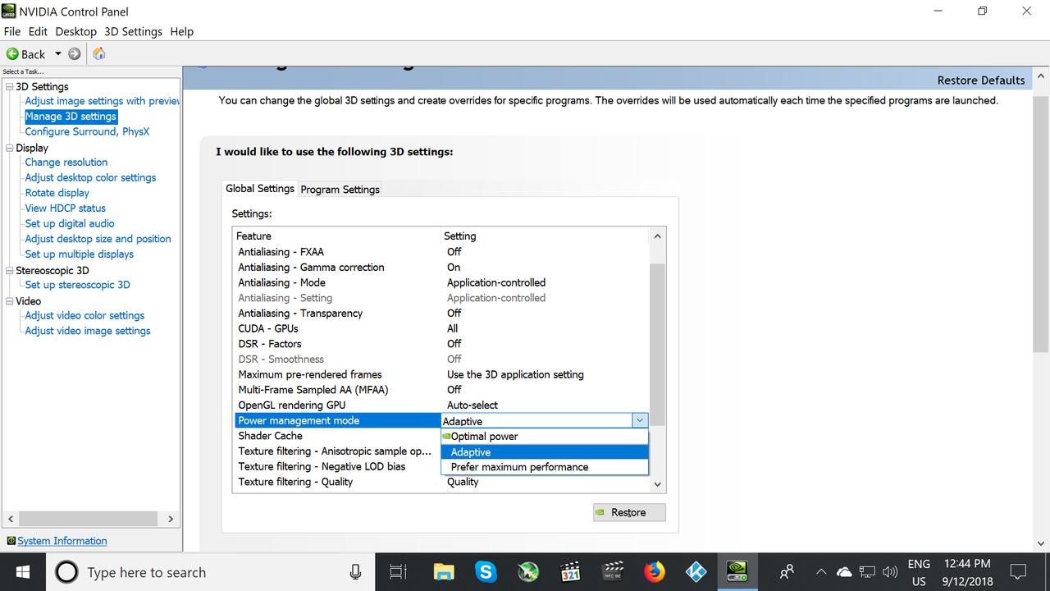Go to the Home page icon
Viewport: 1050px width, 591px height.
point(99,54)
